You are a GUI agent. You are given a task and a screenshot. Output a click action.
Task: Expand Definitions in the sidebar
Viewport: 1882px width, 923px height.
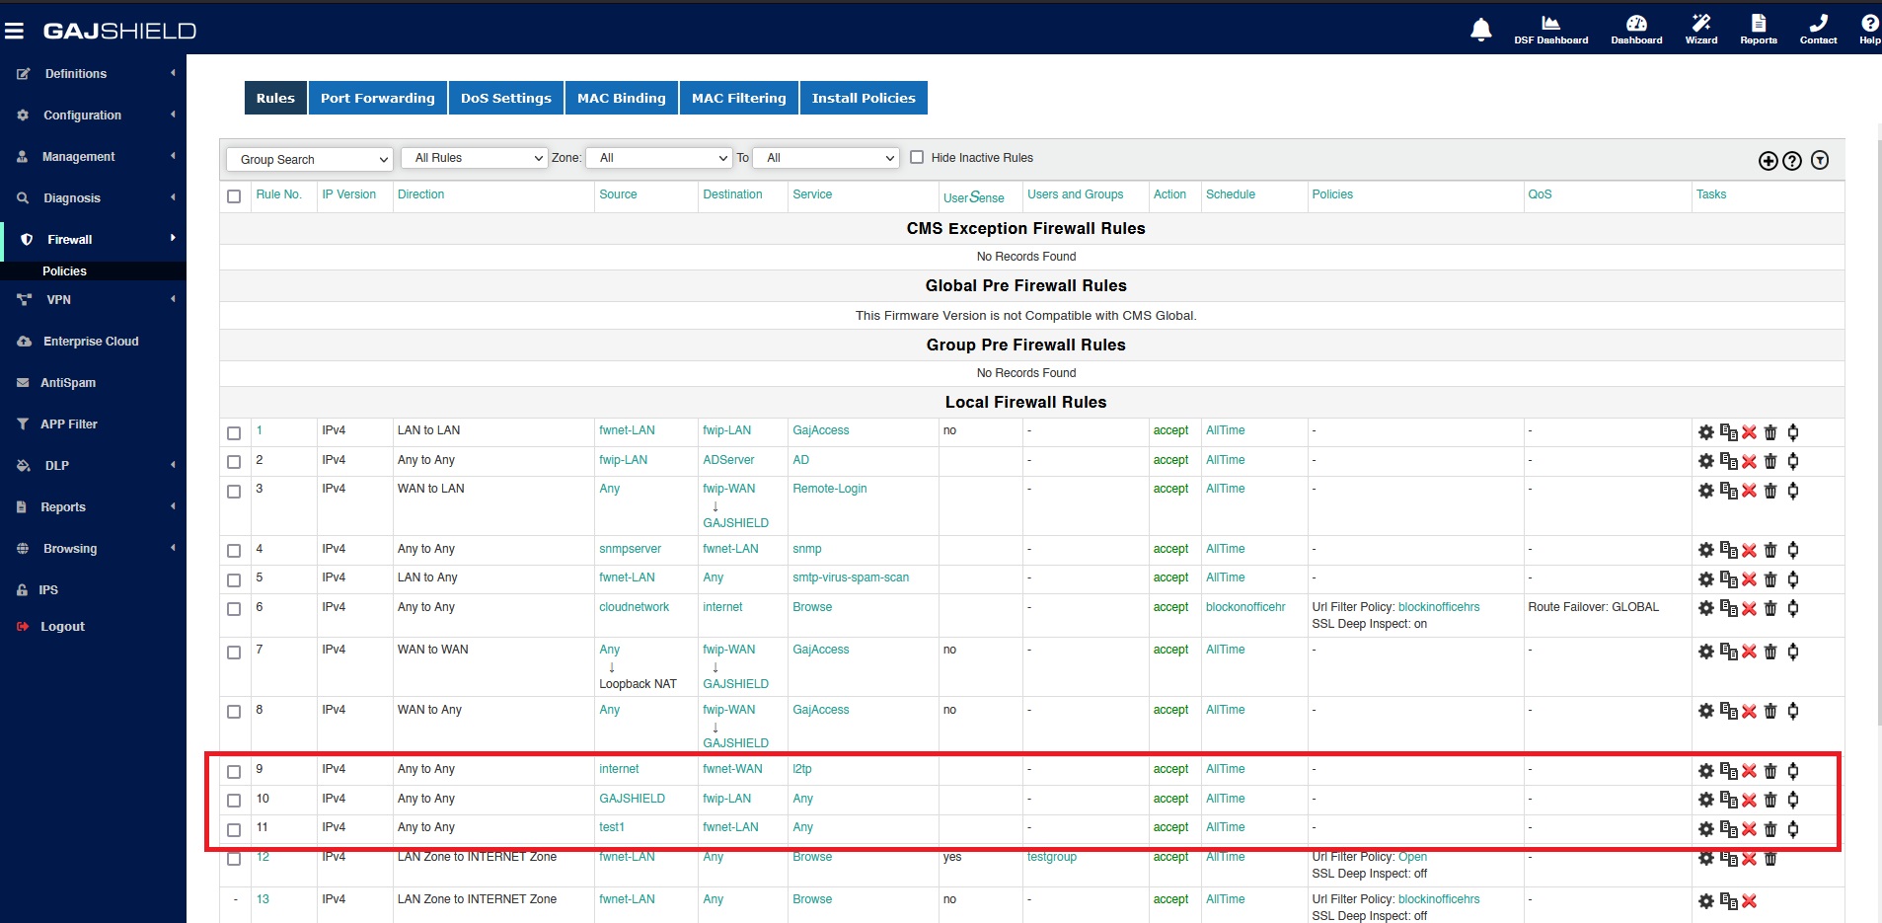93,74
